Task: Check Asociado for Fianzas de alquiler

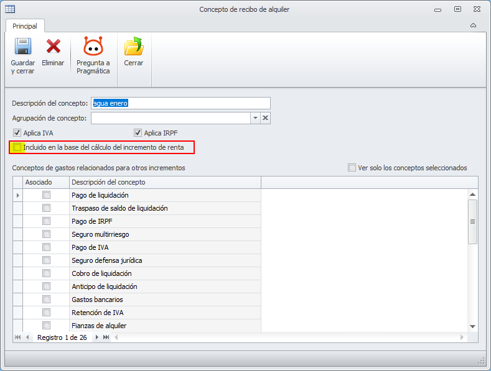Action: (46, 326)
